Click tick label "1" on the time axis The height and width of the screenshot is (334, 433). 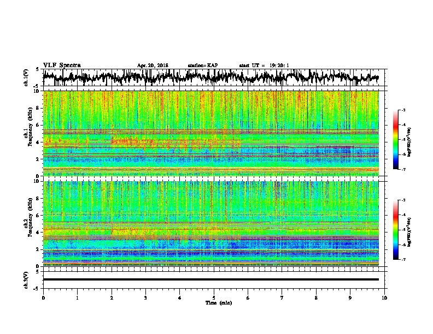(x=77, y=298)
